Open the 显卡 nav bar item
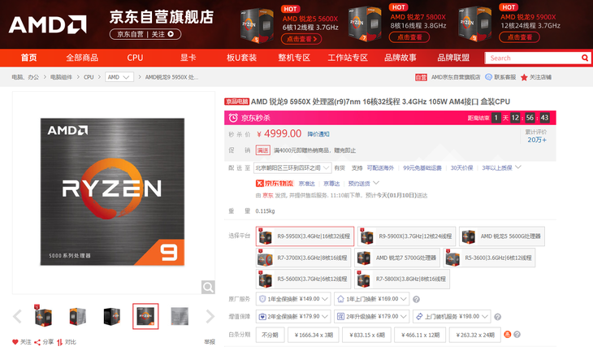 coord(188,58)
